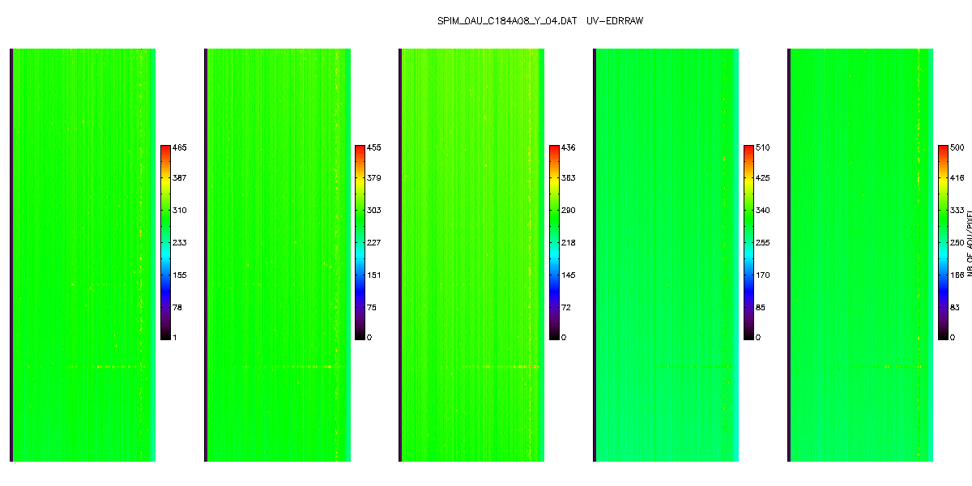Image resolution: width=972 pixels, height=486 pixels.
Task: Click colorbar tick label 340
Action: click(763, 211)
